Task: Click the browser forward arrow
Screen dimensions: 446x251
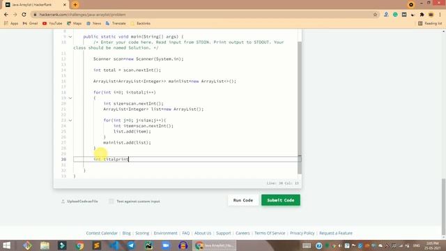Action: 15,15
